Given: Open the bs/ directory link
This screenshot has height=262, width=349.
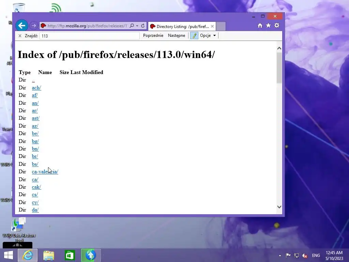Looking at the screenshot, I should (x=35, y=164).
